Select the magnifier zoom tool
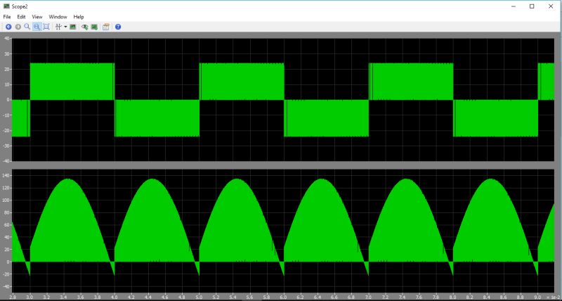Viewport: 562px width, 301px height. point(27,27)
